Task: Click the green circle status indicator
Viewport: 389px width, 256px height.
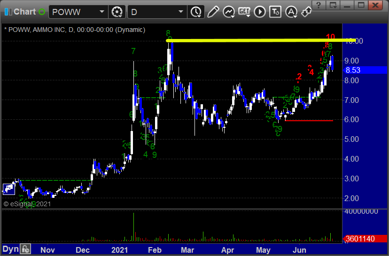Action: click(x=42, y=12)
